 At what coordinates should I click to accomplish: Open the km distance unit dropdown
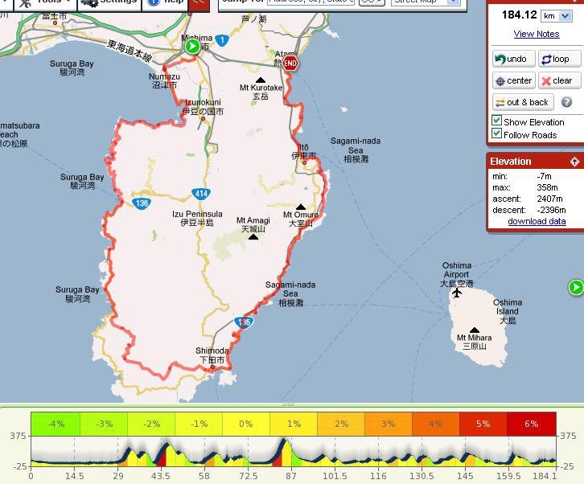[558, 15]
